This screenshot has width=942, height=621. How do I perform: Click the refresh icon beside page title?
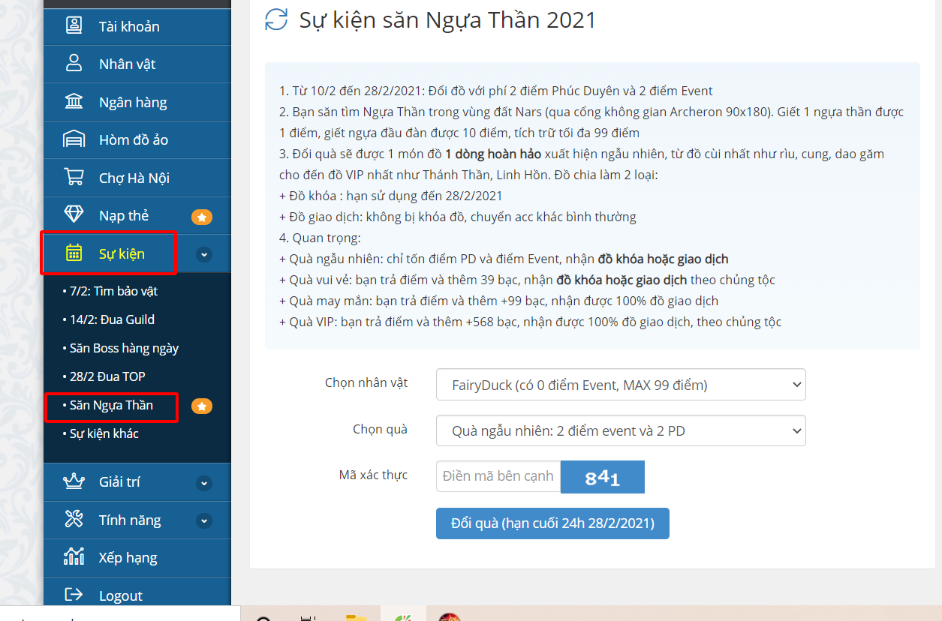(276, 19)
